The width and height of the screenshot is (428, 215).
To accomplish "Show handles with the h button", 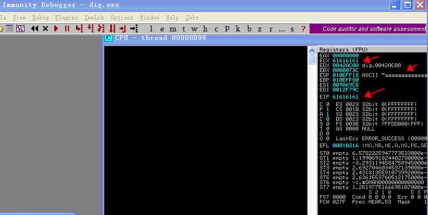I will pyautogui.click(x=205, y=29).
